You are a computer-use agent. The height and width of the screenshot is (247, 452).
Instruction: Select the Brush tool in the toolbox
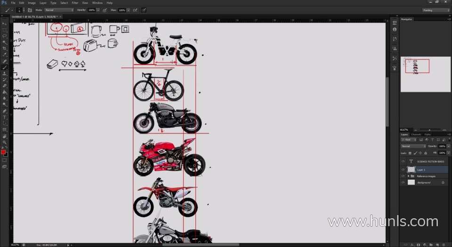coord(4,67)
